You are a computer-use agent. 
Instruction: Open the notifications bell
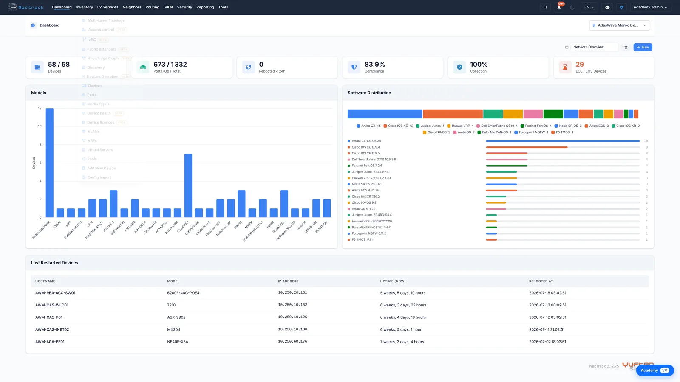coord(559,7)
